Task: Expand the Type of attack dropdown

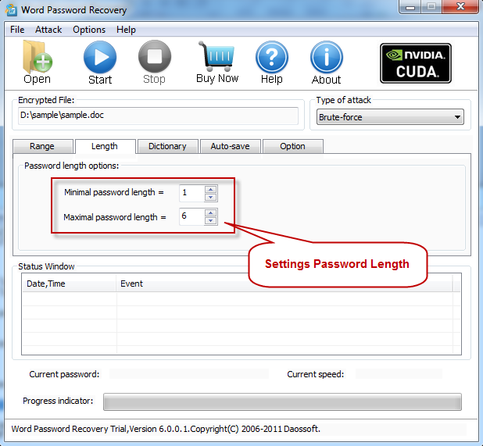Action: [390, 117]
